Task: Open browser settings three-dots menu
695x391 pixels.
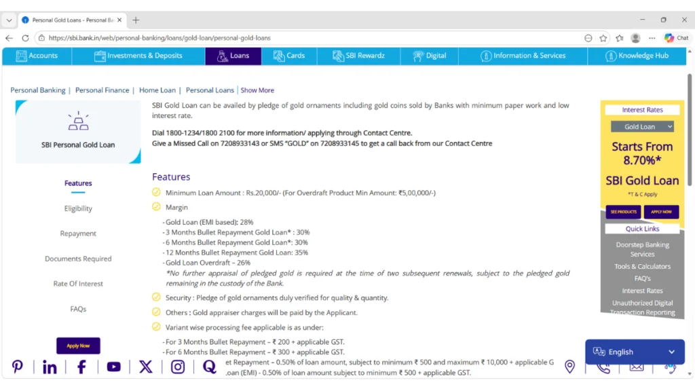Action: (x=652, y=38)
